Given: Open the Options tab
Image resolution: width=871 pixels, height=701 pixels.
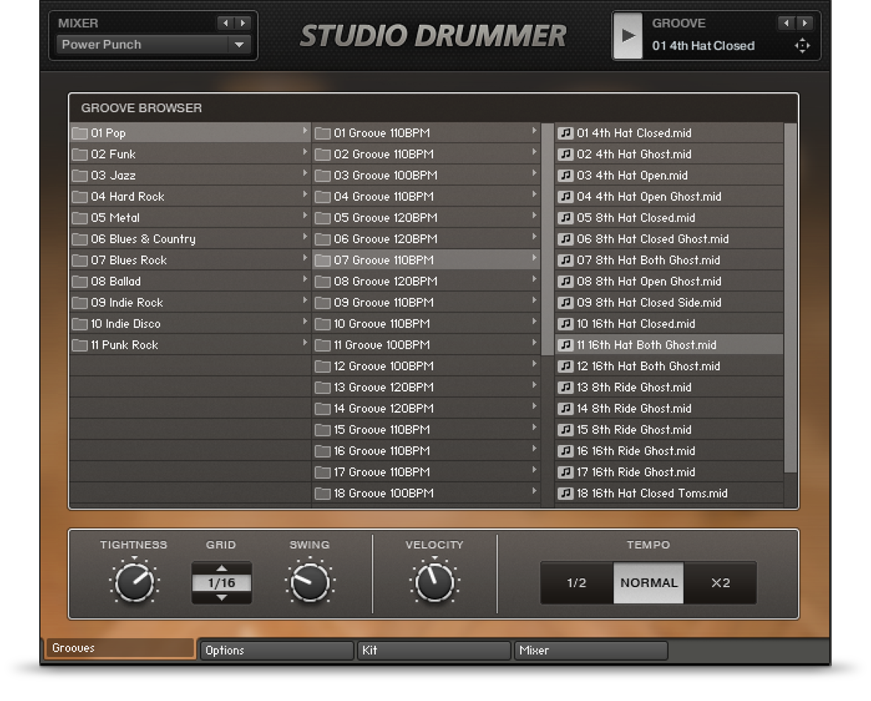Looking at the screenshot, I should coord(275,650).
